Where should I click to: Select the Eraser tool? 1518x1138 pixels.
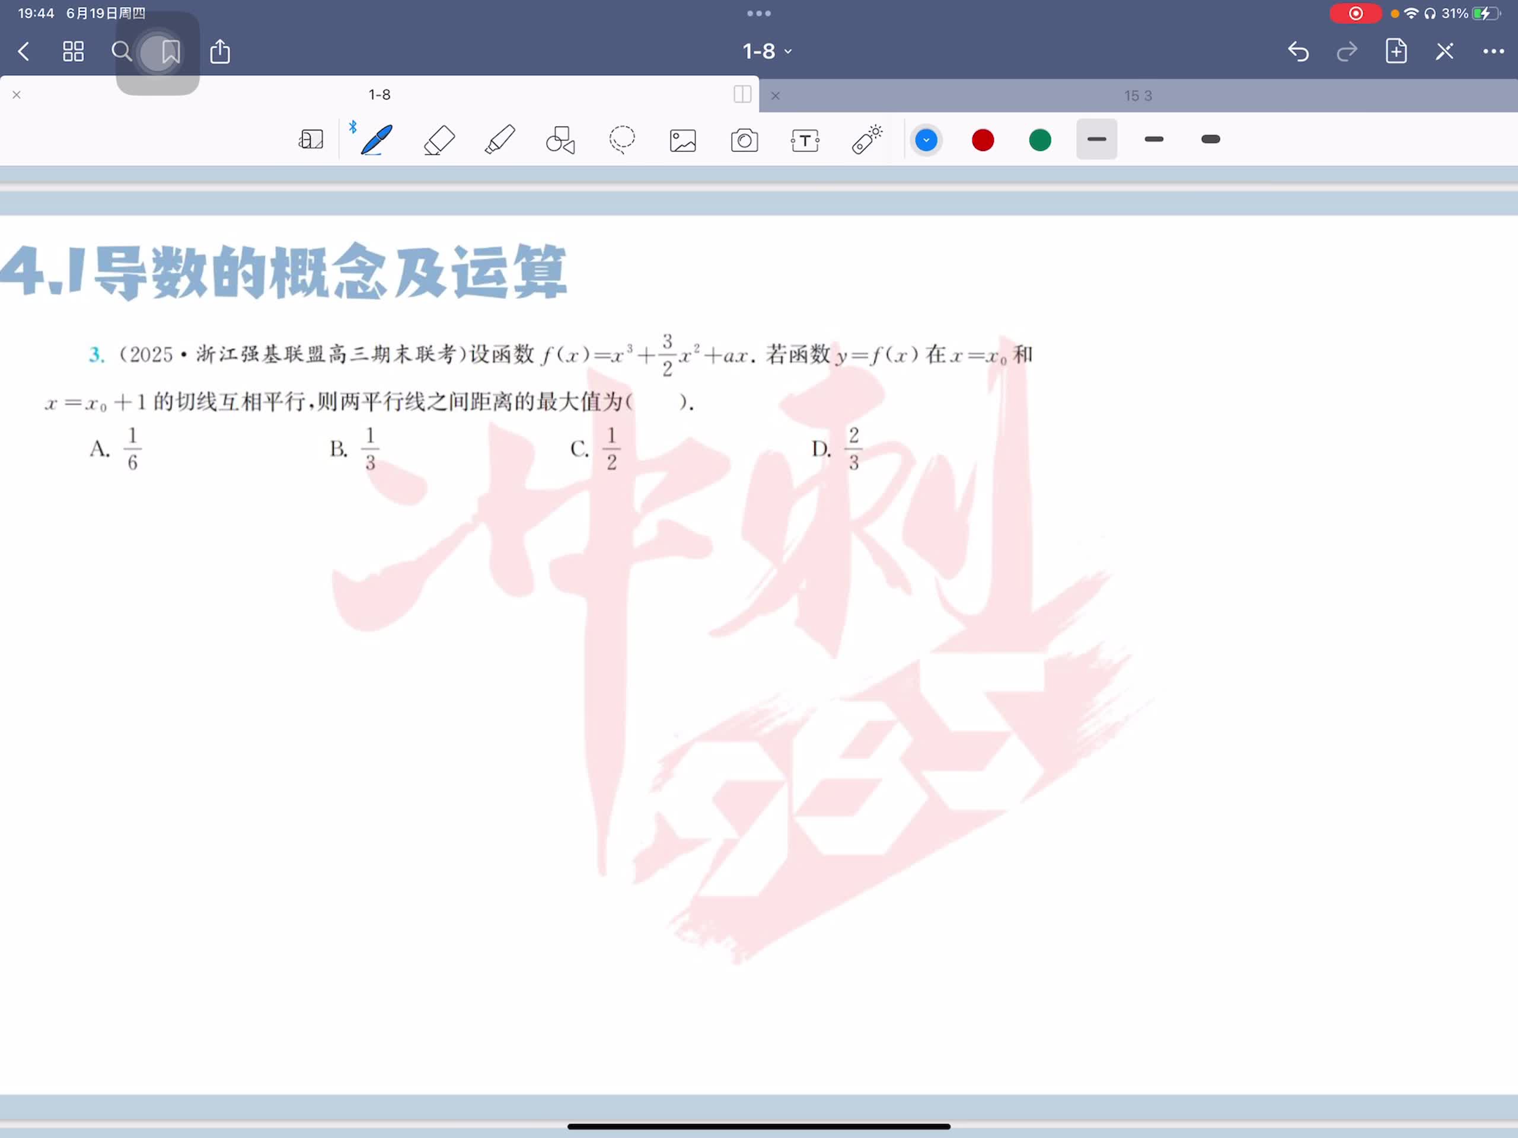coord(439,140)
